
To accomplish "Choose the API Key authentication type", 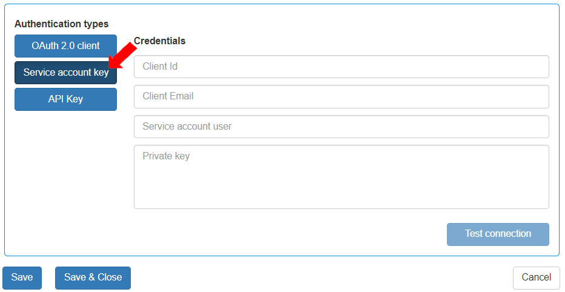I will [x=65, y=99].
